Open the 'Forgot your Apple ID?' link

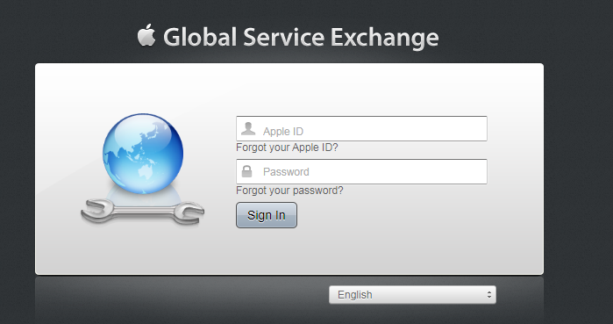287,148
